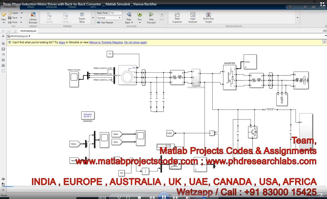The image size is (327, 199).
Task: Expand the PROPOSEDtps30 breadcrumb arrow
Action: pyautogui.click(x=29, y=36)
